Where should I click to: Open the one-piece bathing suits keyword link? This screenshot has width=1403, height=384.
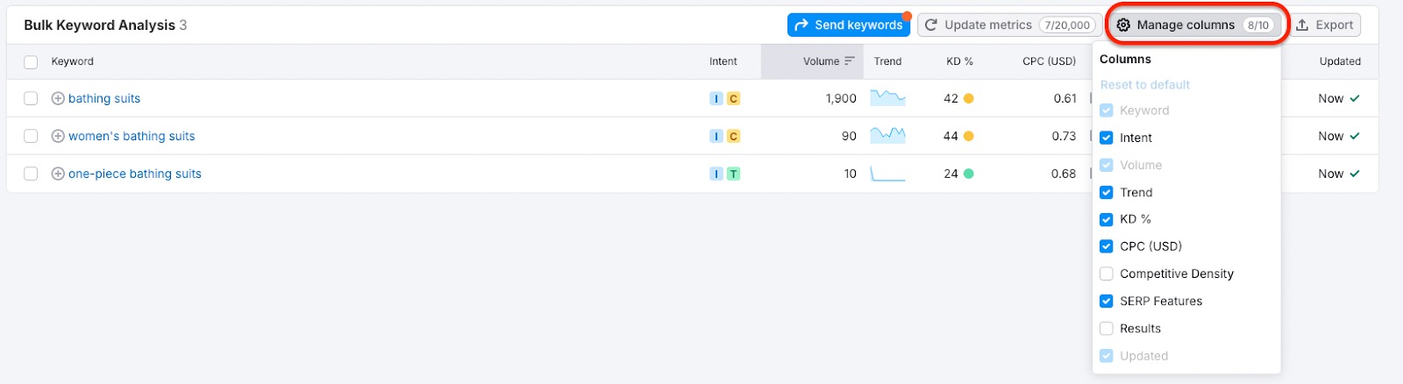tap(135, 174)
